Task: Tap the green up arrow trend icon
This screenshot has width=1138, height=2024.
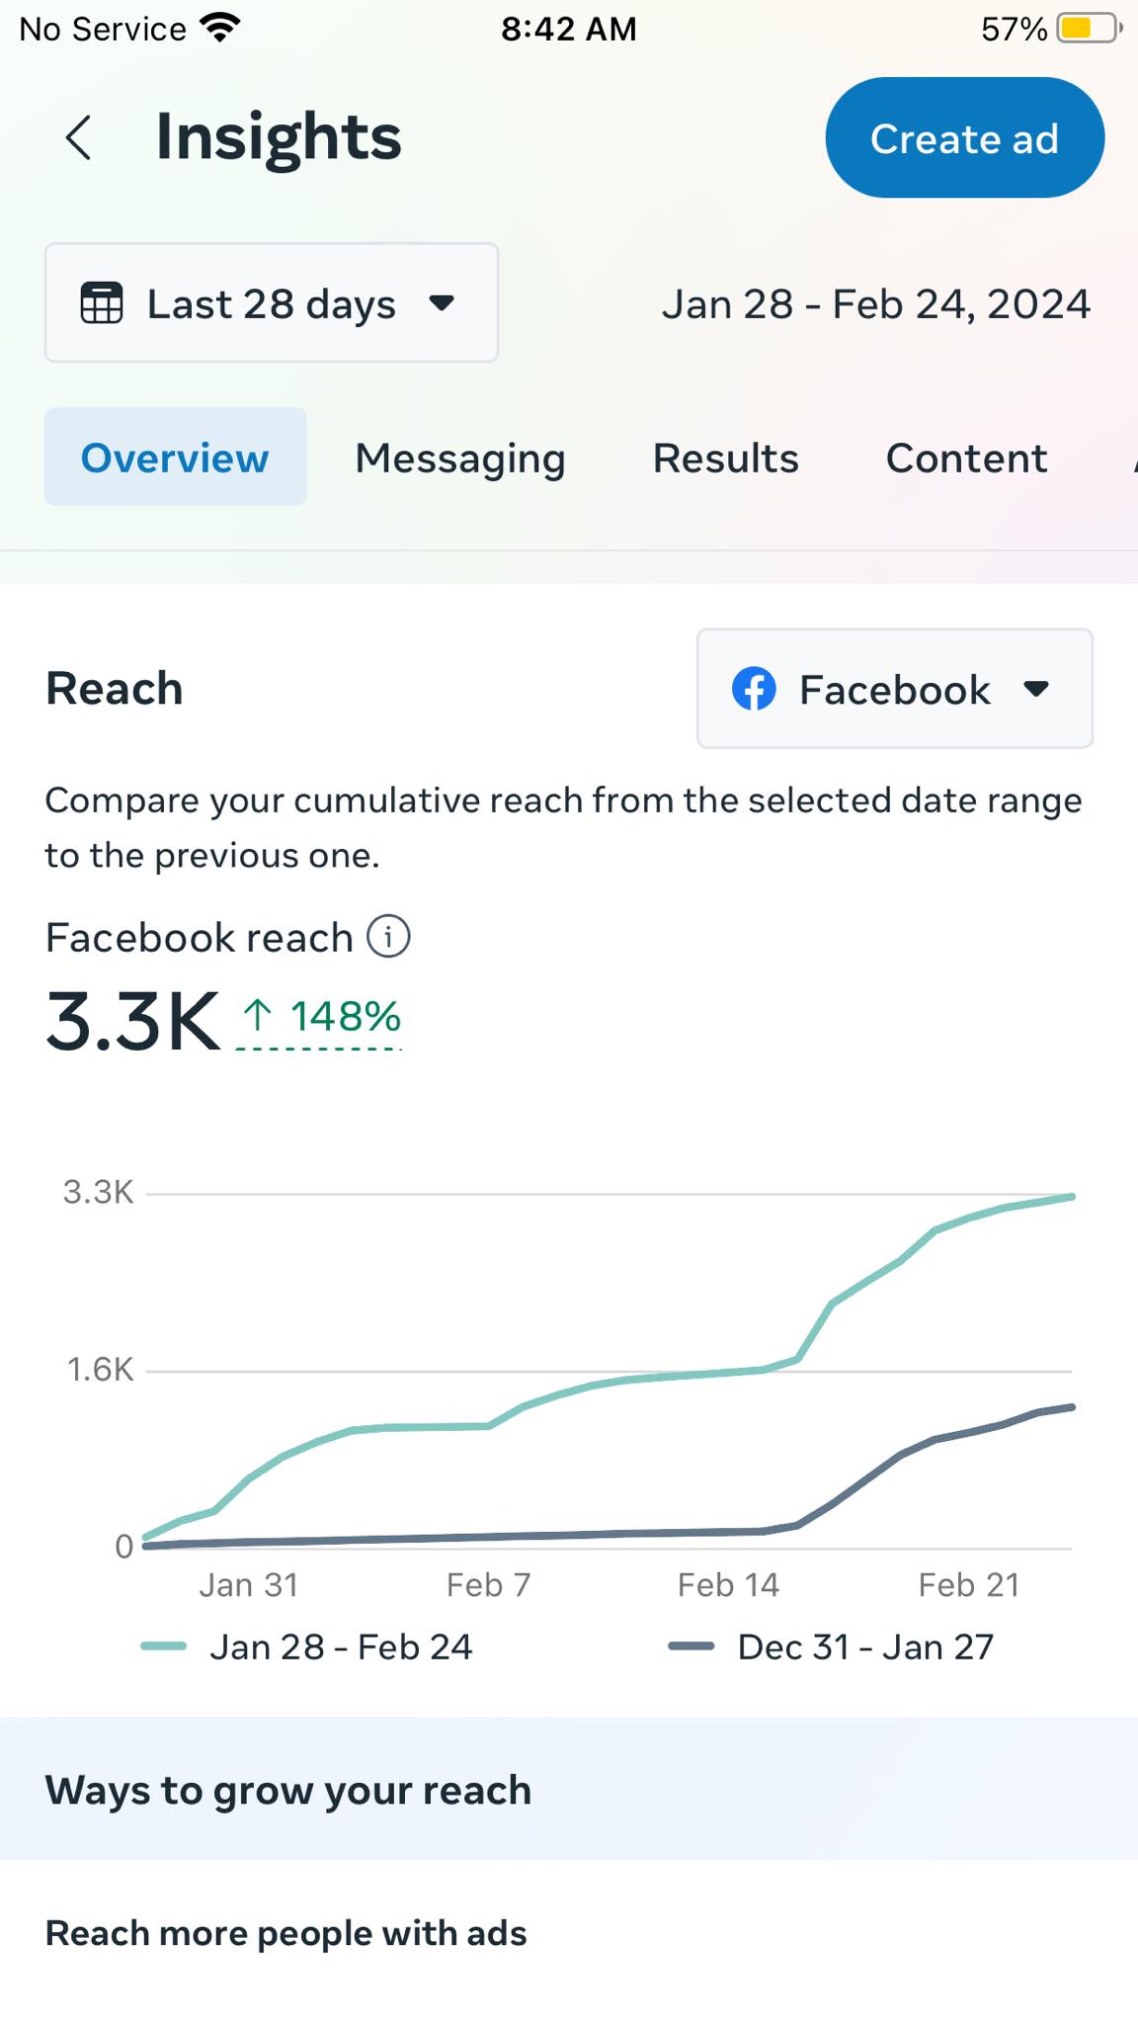Action: [258, 1015]
